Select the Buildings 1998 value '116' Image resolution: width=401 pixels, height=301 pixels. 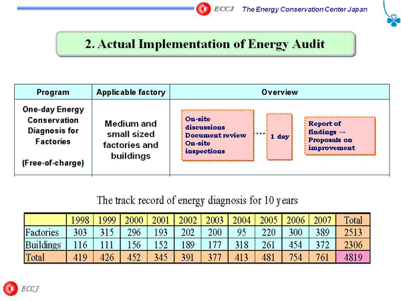pyautogui.click(x=80, y=245)
